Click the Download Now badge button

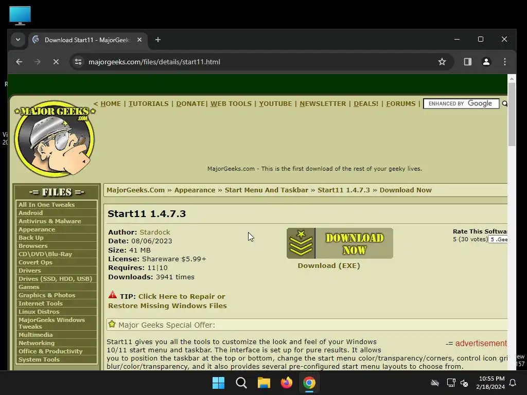(340, 243)
